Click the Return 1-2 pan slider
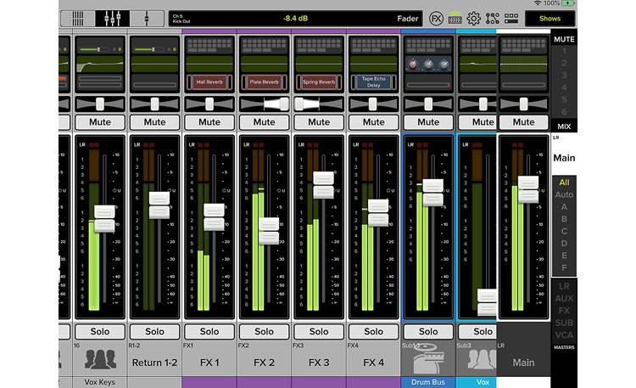 click(x=154, y=104)
